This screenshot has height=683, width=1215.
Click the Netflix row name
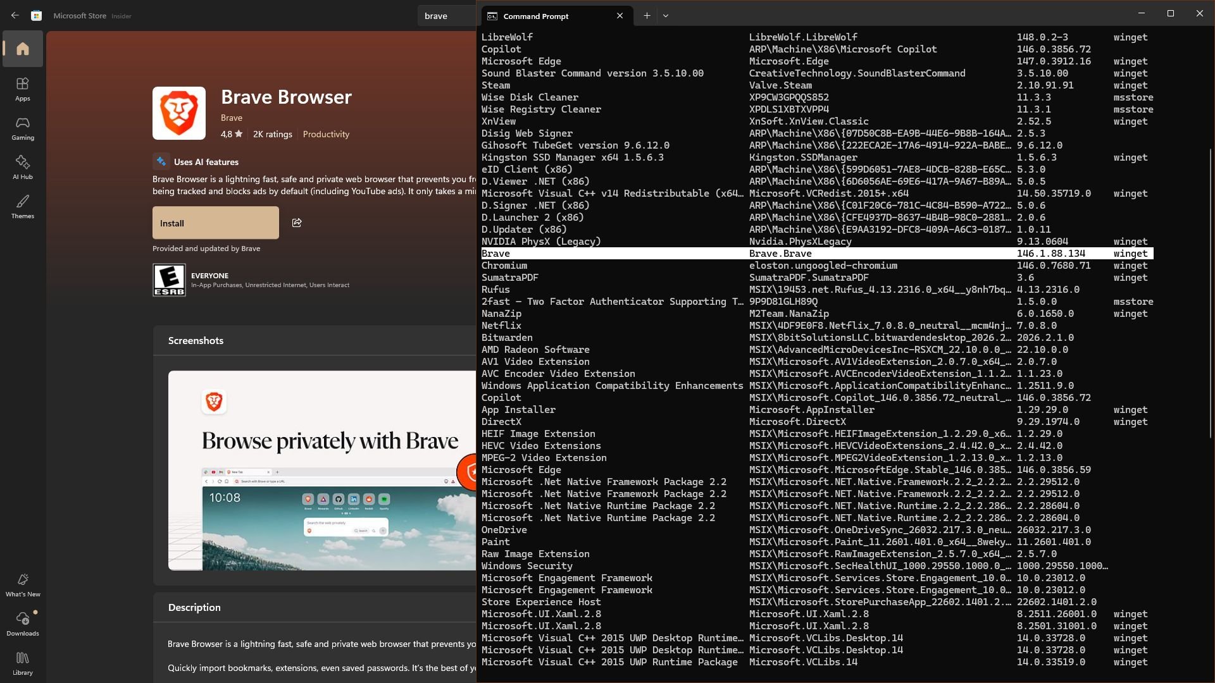501,326
